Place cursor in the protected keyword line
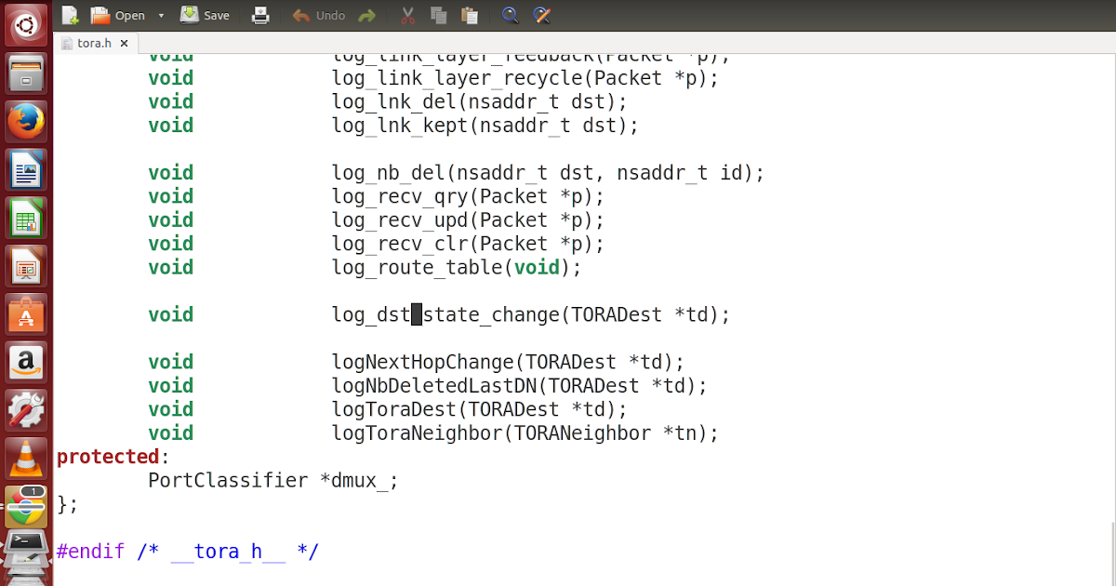The width and height of the screenshot is (1116, 586). tap(109, 456)
